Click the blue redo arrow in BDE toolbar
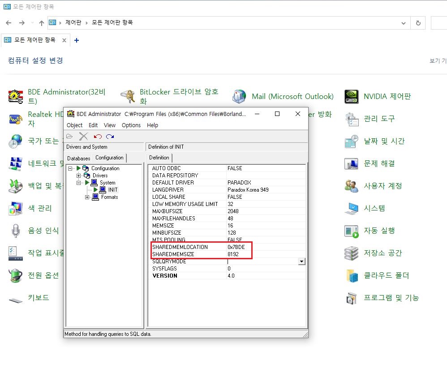 pos(111,137)
